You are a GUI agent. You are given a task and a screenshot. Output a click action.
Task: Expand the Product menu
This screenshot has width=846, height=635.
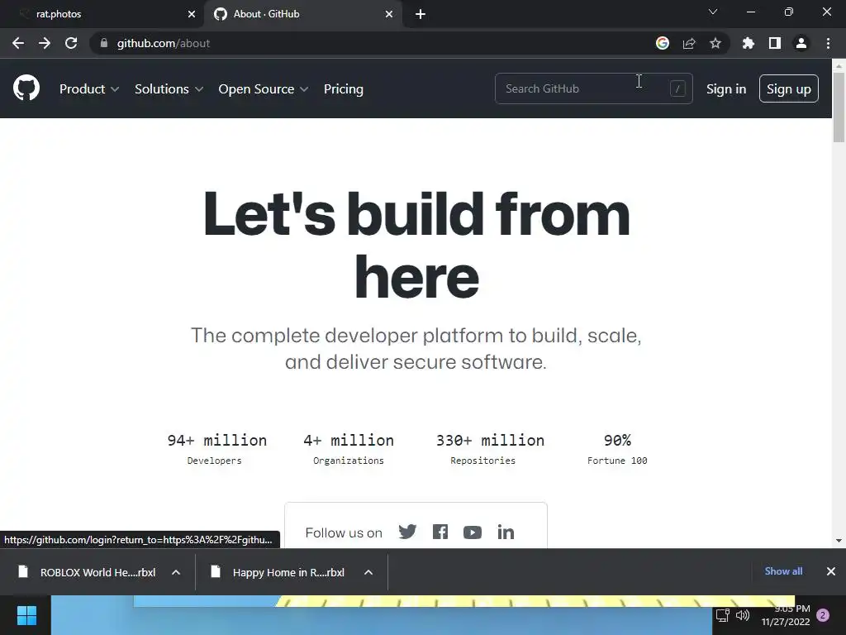[89, 89]
